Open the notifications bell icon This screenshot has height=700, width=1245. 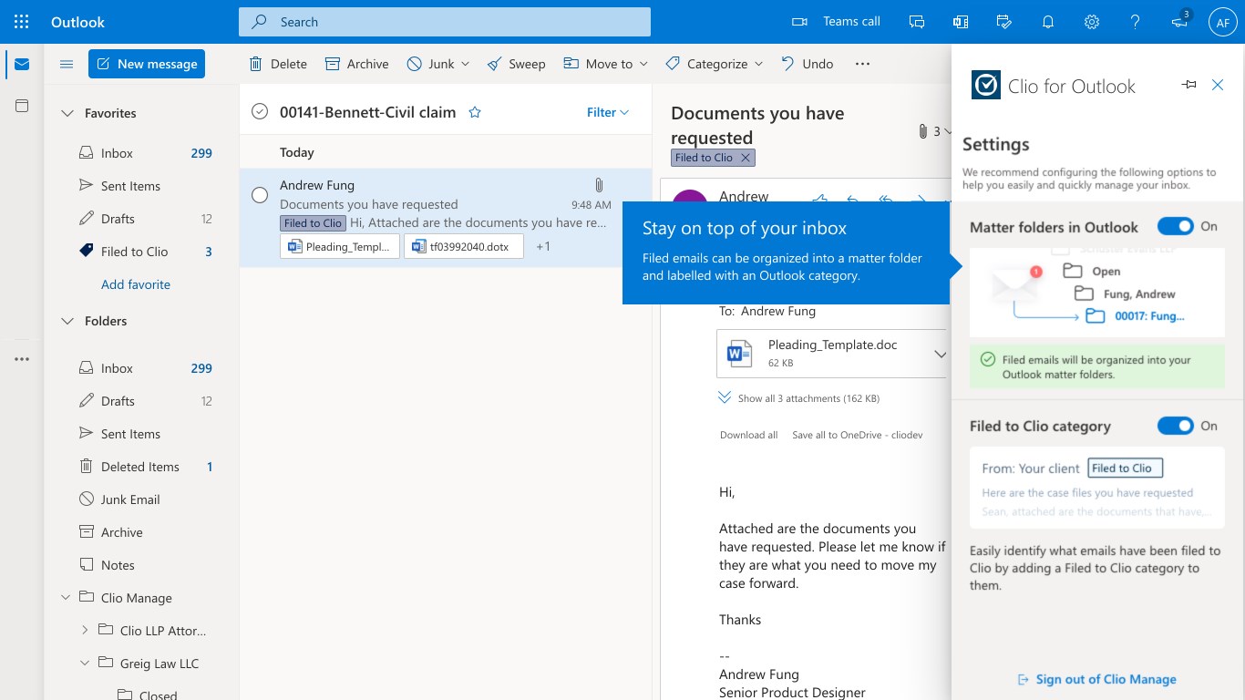pyautogui.click(x=1048, y=22)
